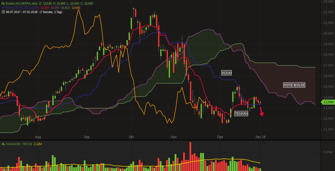Click the 15,000 price axis label
The image size is (335, 171).
click(329, 87)
